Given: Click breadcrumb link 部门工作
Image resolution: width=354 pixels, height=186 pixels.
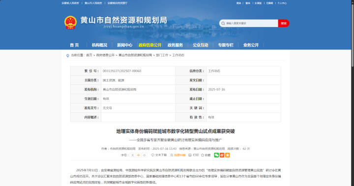Looking at the screenshot, I should pyautogui.click(x=162, y=55).
